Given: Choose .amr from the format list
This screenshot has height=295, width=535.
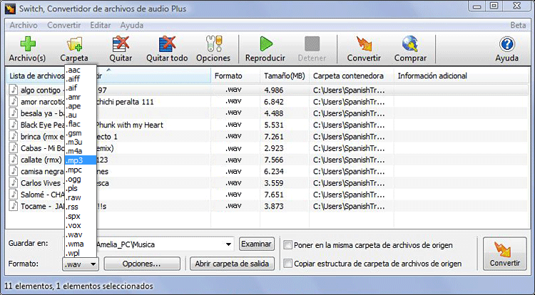Looking at the screenshot, I should pos(81,97).
